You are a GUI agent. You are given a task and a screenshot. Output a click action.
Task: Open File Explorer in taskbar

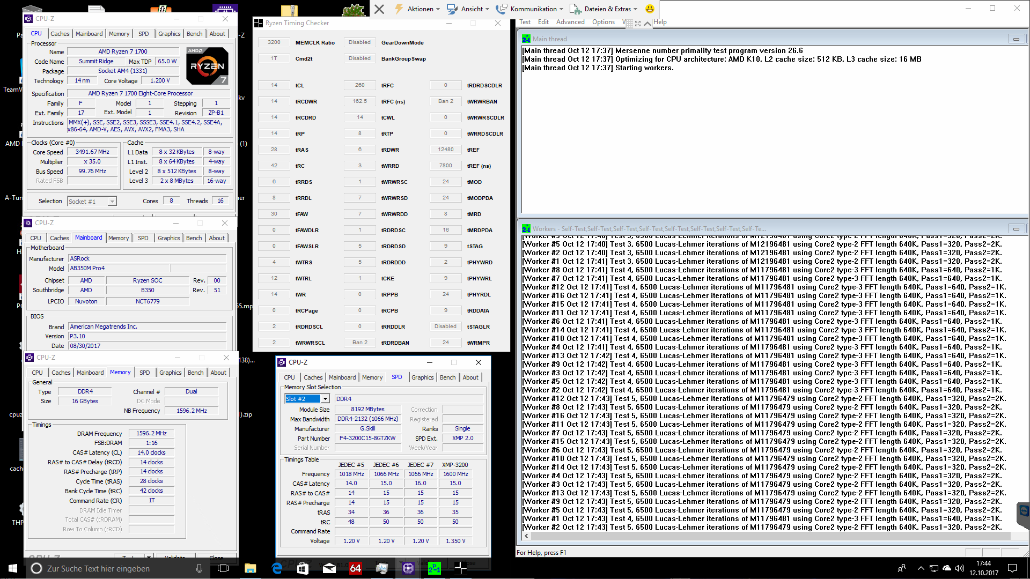pyautogui.click(x=251, y=568)
